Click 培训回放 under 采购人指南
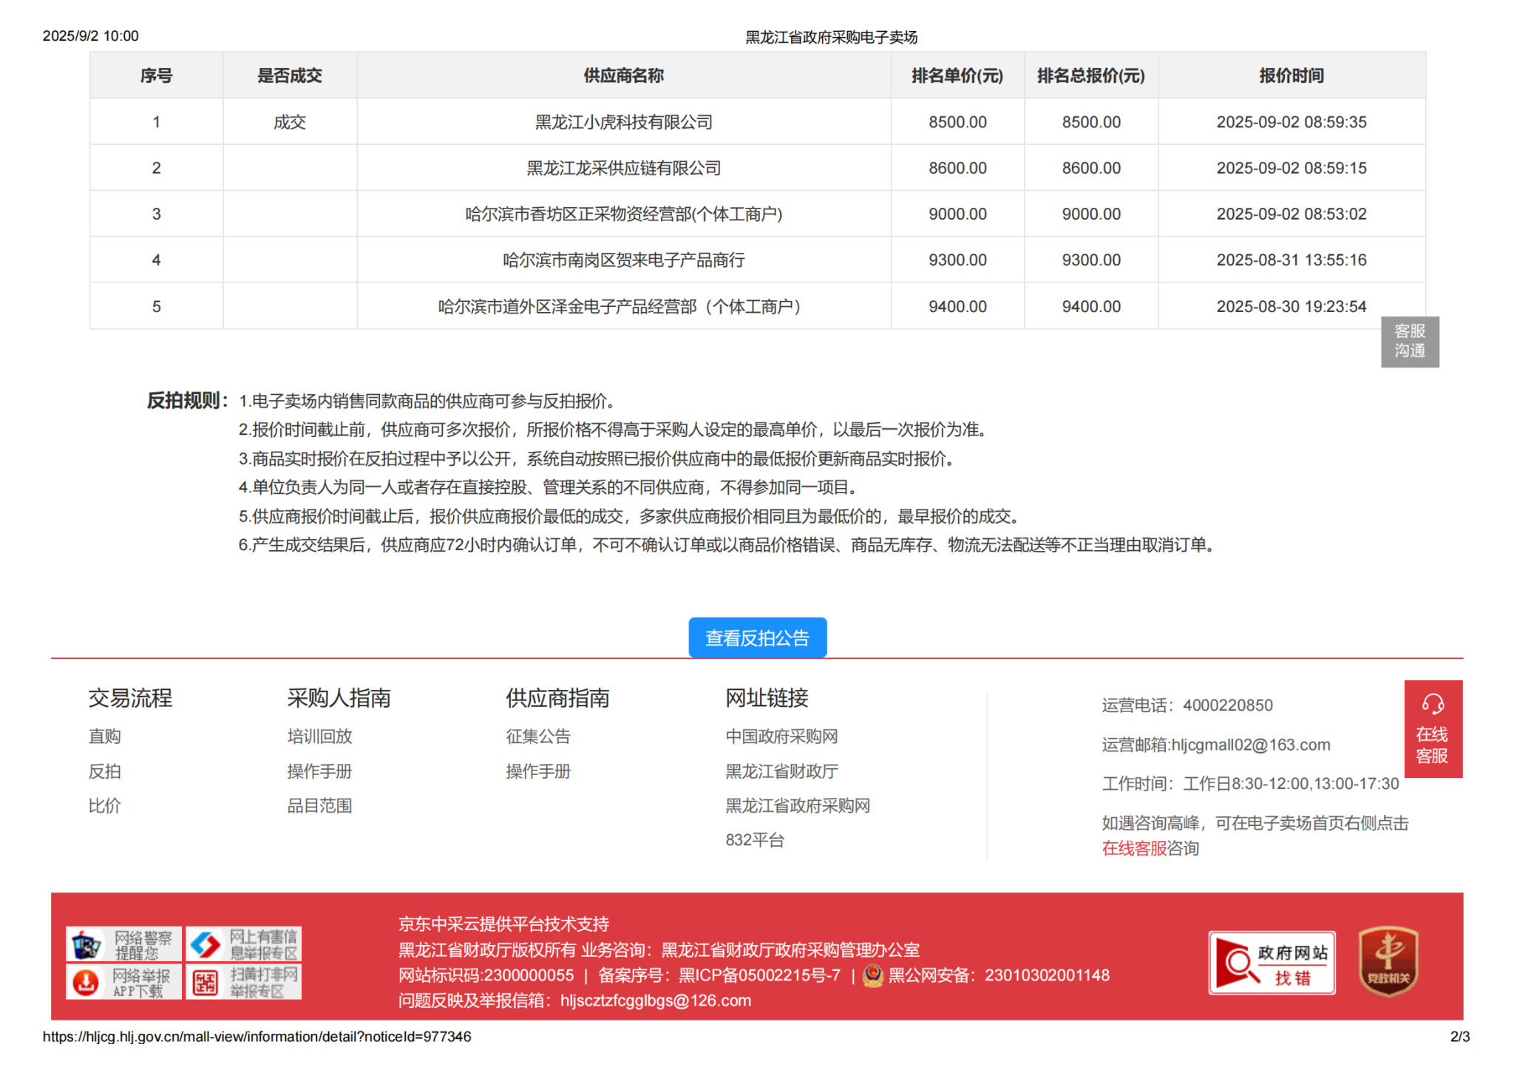The image size is (1514, 1070). tap(319, 737)
